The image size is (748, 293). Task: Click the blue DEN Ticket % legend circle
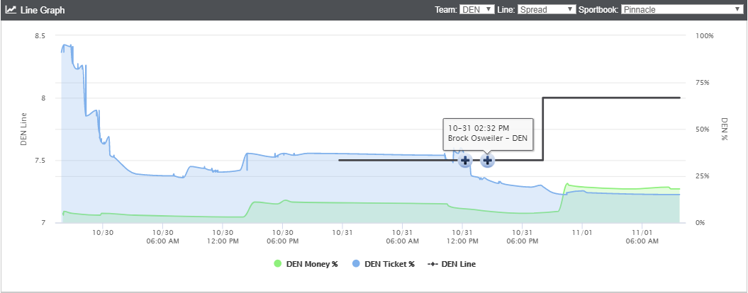point(355,264)
